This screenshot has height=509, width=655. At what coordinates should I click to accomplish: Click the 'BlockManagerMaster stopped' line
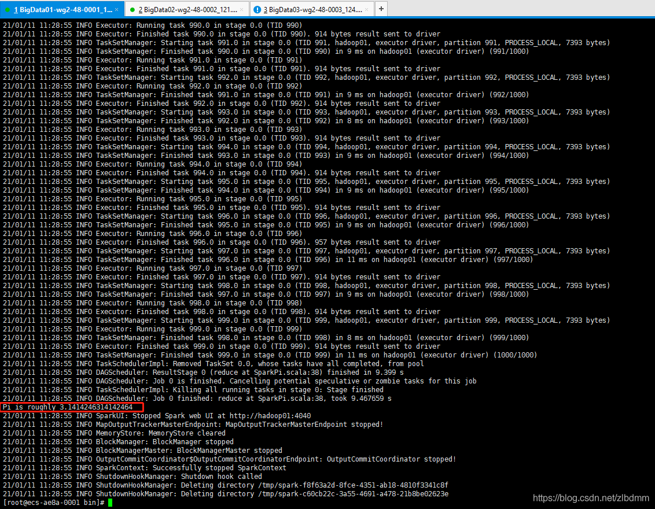[142, 451]
